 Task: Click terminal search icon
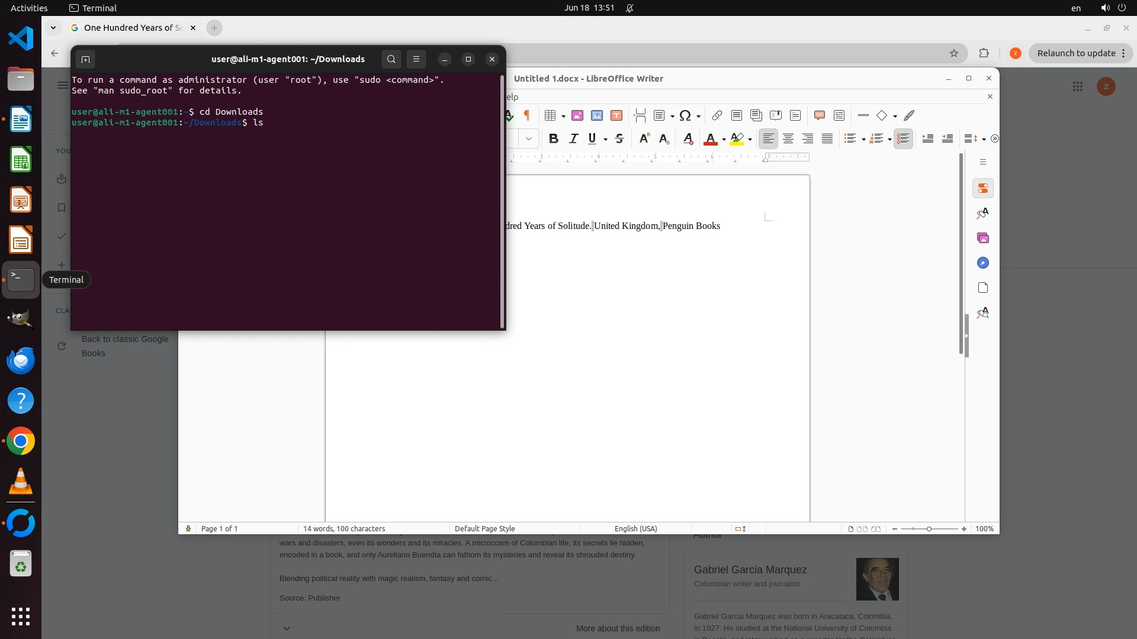tap(391, 59)
